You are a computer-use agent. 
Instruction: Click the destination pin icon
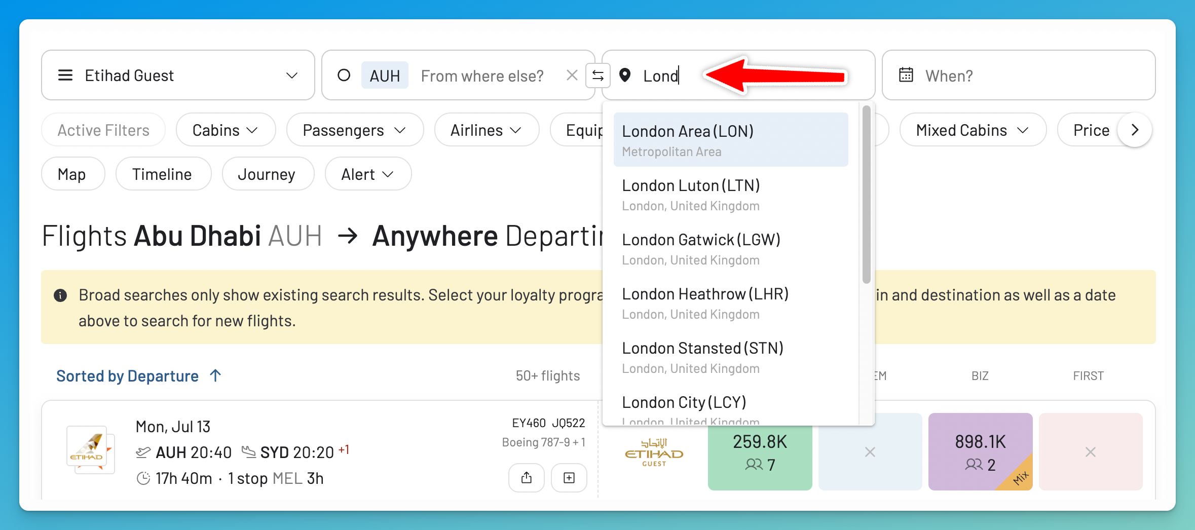tap(625, 75)
